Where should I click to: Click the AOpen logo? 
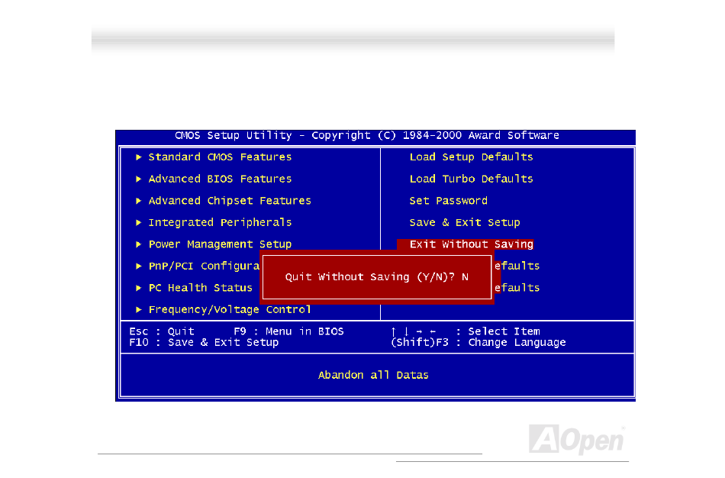(577, 439)
